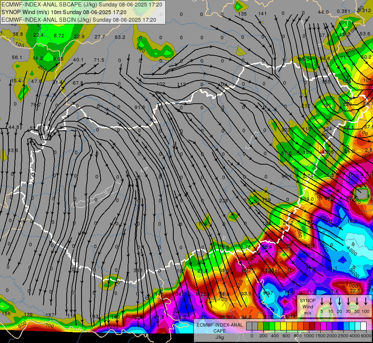Click the CAPE legend label

219,331
